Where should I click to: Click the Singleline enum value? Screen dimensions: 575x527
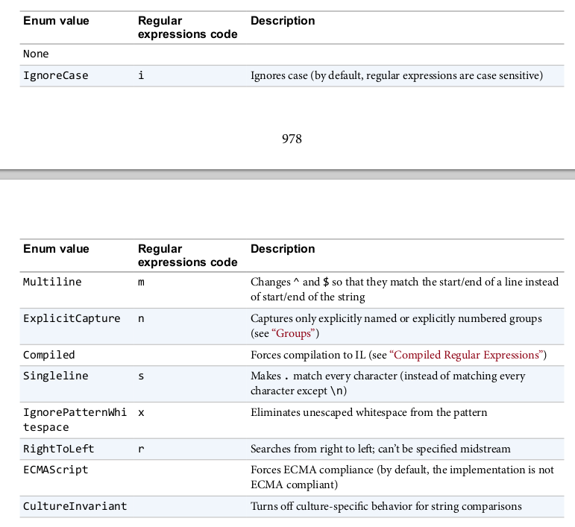coord(56,376)
